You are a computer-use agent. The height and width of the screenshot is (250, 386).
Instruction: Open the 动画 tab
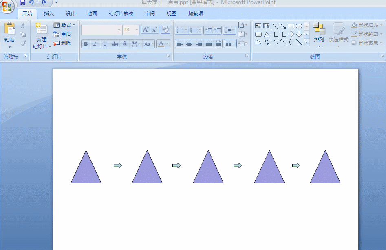(x=92, y=14)
